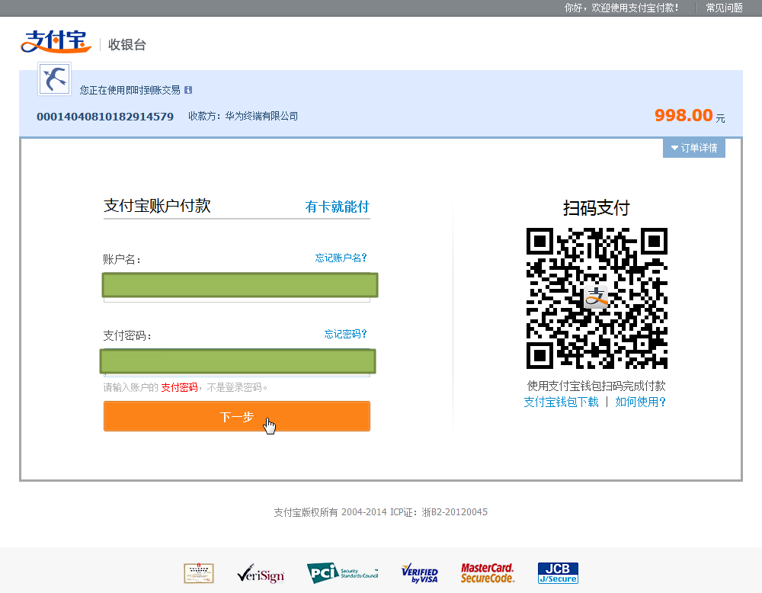Click the 扫码支付 heading
This screenshot has width=762, height=593.
597,208
